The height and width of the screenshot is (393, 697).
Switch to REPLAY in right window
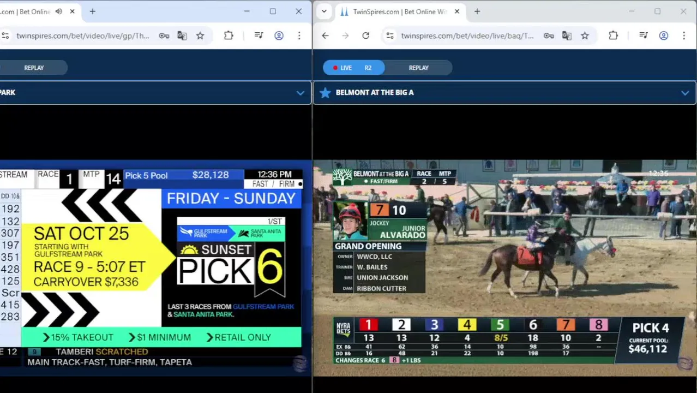[419, 68]
